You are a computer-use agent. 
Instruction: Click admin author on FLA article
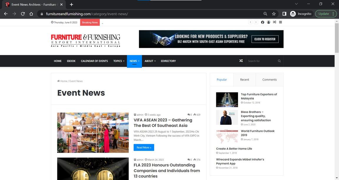coord(139,160)
